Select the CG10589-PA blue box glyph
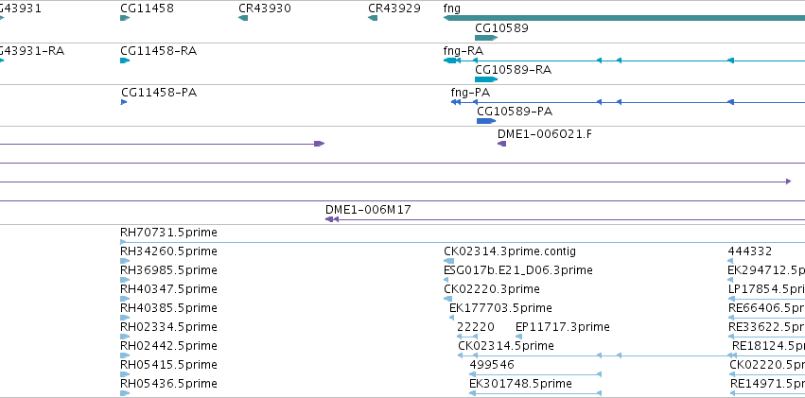Image resolution: width=805 pixels, height=398 pixels. coord(486,121)
